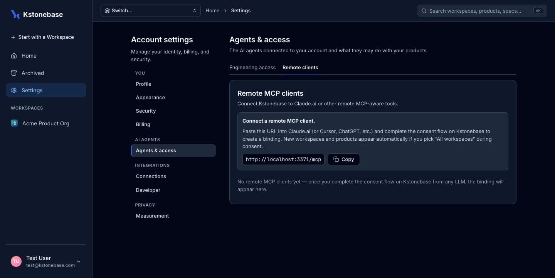This screenshot has height=278, width=555.
Task: Click the copy icon in the Copy button
Action: pyautogui.click(x=336, y=159)
